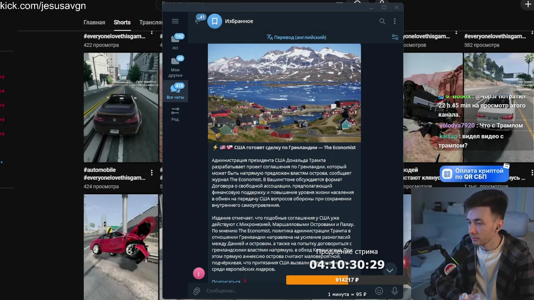Open the three-dot chat options menu
This screenshot has height=300, width=534.
395,21
